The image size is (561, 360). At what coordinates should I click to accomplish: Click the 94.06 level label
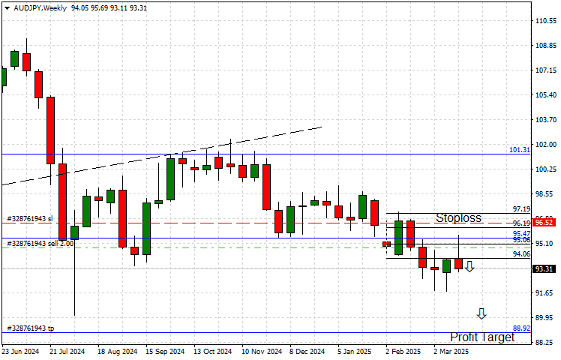pyautogui.click(x=522, y=254)
